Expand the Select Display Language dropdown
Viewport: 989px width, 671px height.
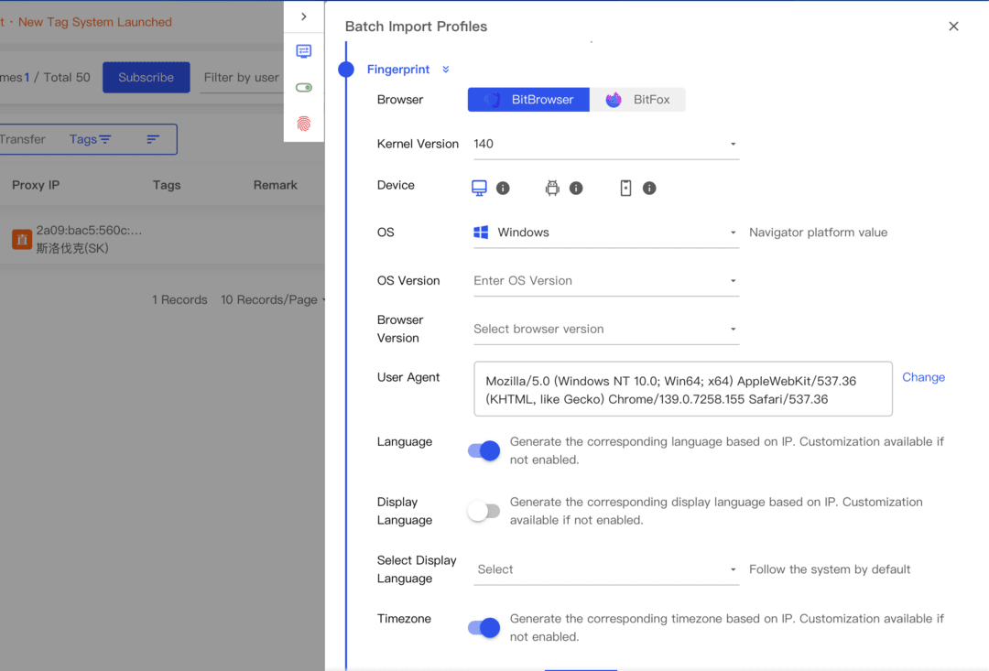coord(733,568)
